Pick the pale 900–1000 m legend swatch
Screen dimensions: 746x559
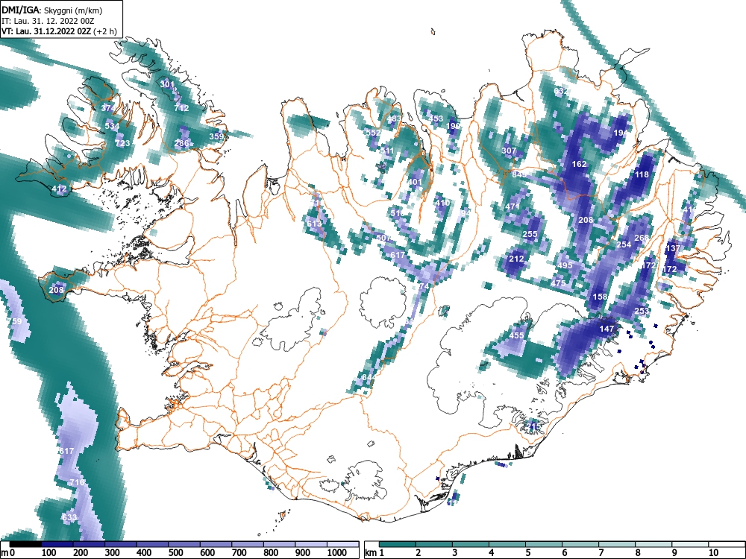click(311, 544)
